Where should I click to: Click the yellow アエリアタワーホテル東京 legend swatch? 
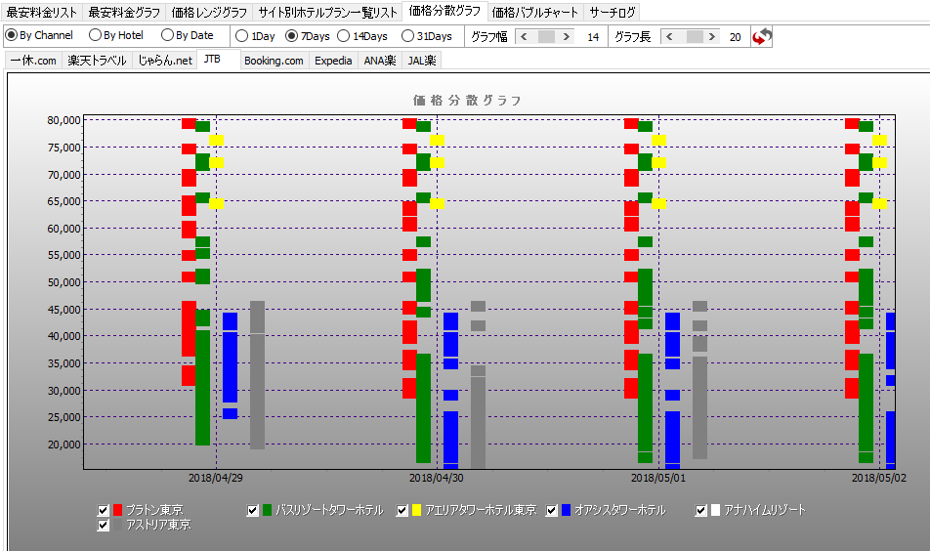pos(417,510)
